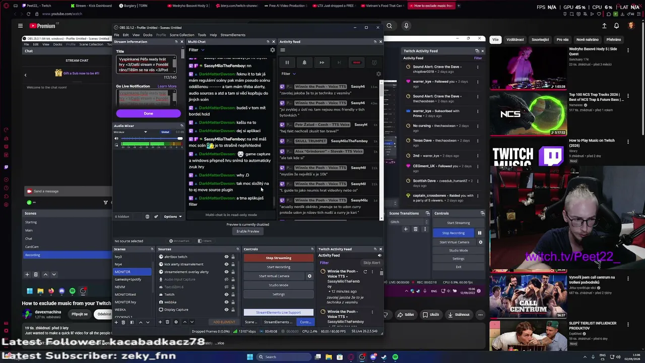
Task: Start YouTube voice search microphone
Action: pyautogui.click(x=406, y=26)
